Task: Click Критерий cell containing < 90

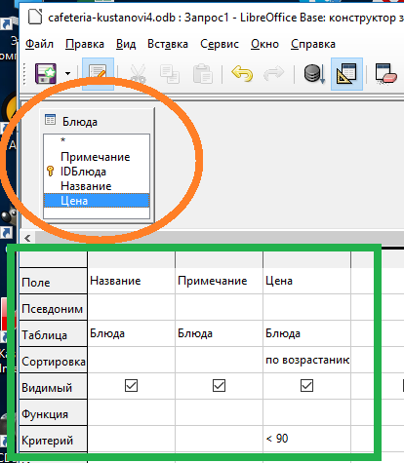Action: [306, 439]
